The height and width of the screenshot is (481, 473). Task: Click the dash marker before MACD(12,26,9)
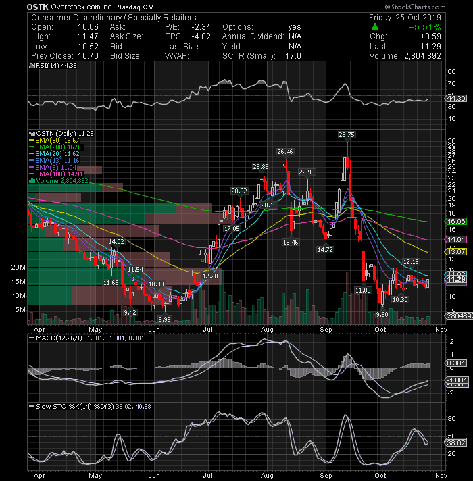[32, 338]
